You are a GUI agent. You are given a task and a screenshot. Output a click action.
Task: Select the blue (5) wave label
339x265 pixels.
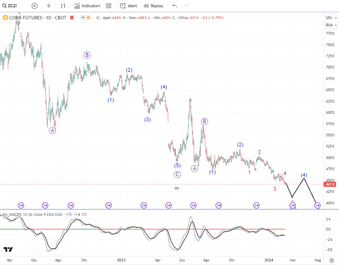point(177,166)
